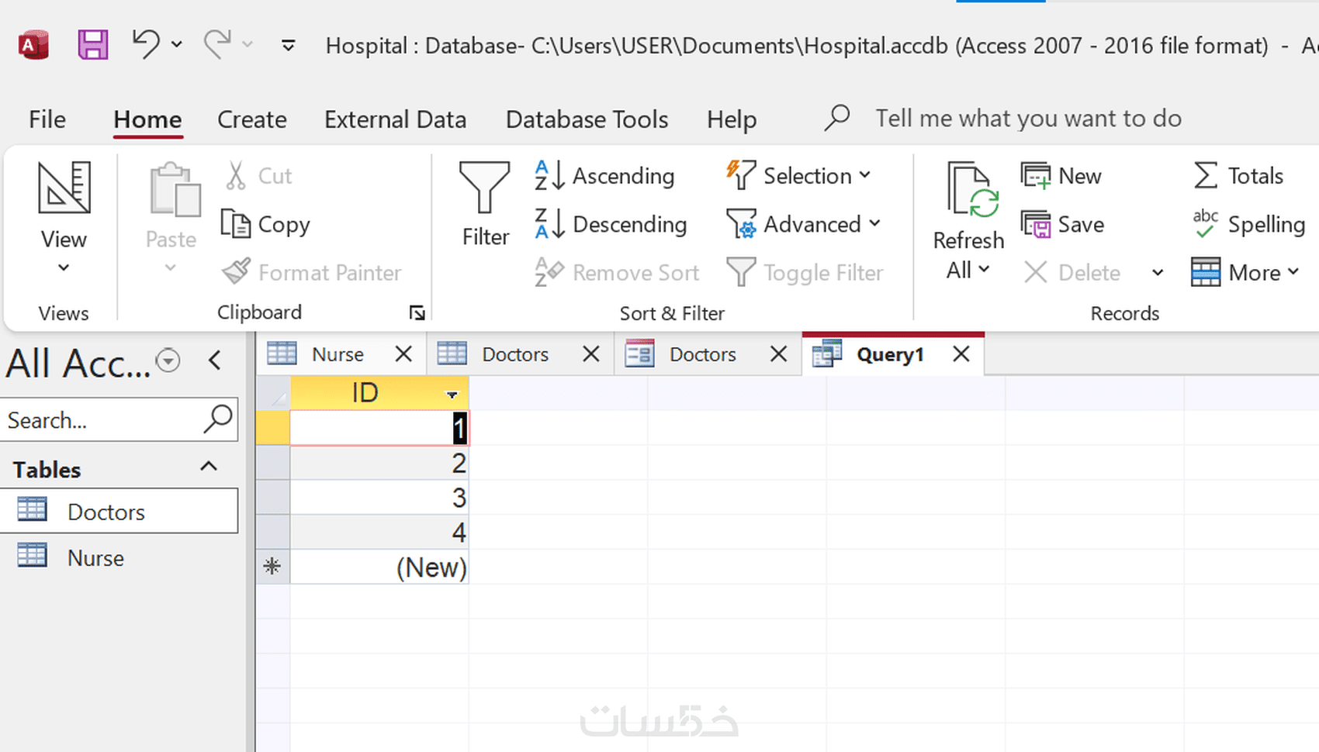
Task: Open the ID column dropdown arrow
Action: coord(452,395)
